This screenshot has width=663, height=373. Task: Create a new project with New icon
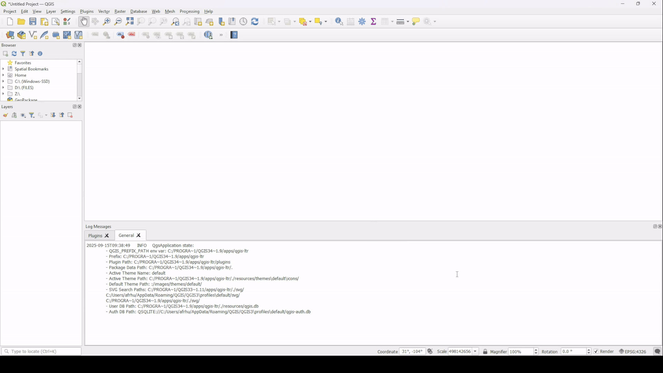10,22
